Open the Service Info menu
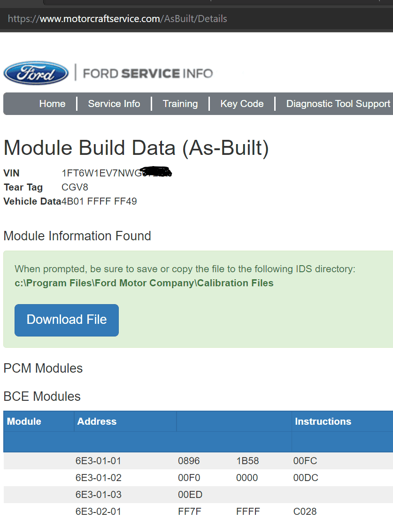The height and width of the screenshot is (520, 393). [x=114, y=104]
